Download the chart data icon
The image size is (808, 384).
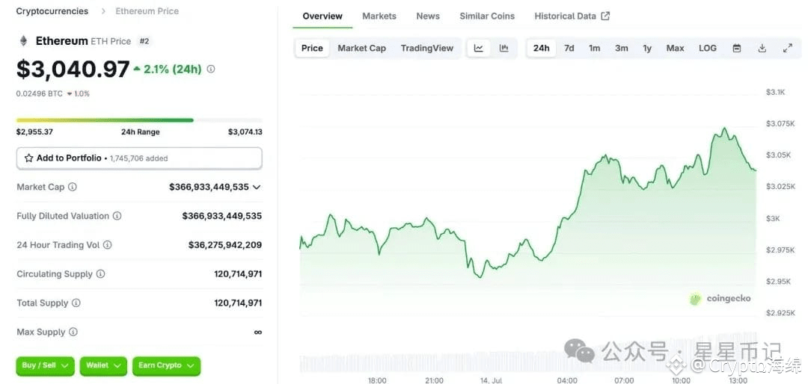tap(762, 48)
